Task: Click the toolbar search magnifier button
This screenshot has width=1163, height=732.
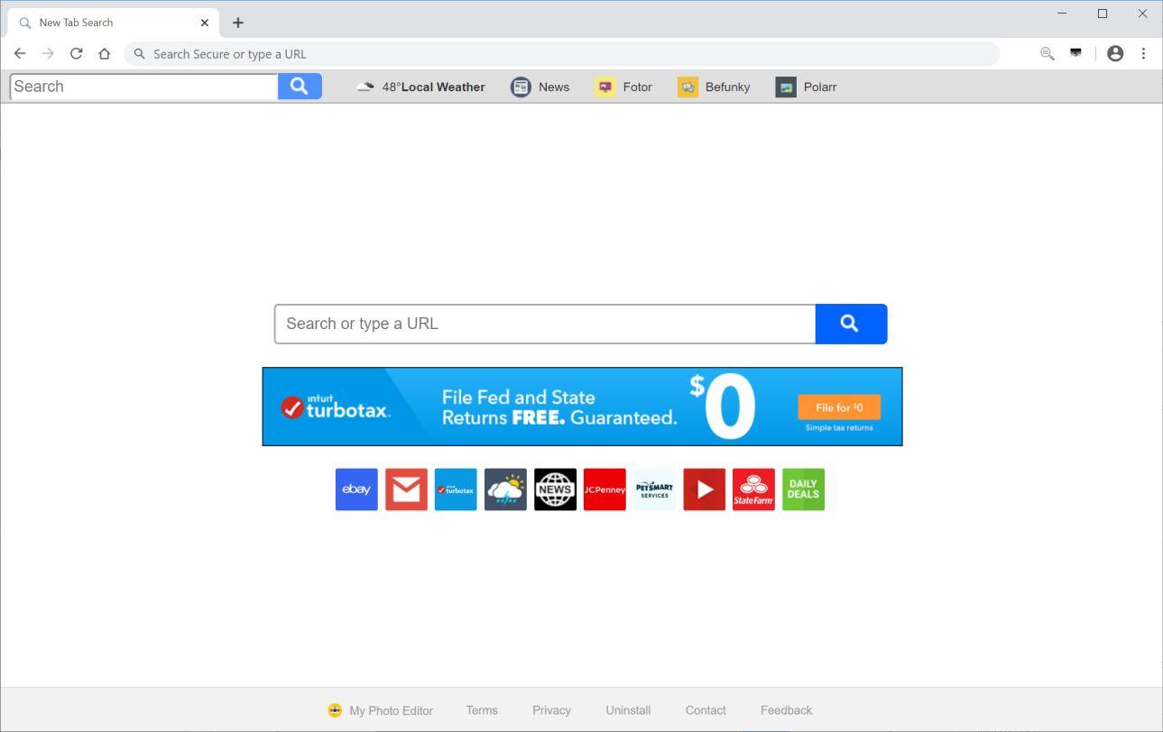Action: [x=300, y=87]
